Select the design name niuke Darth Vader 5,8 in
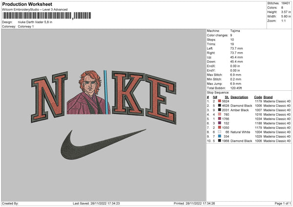 click(35, 22)
